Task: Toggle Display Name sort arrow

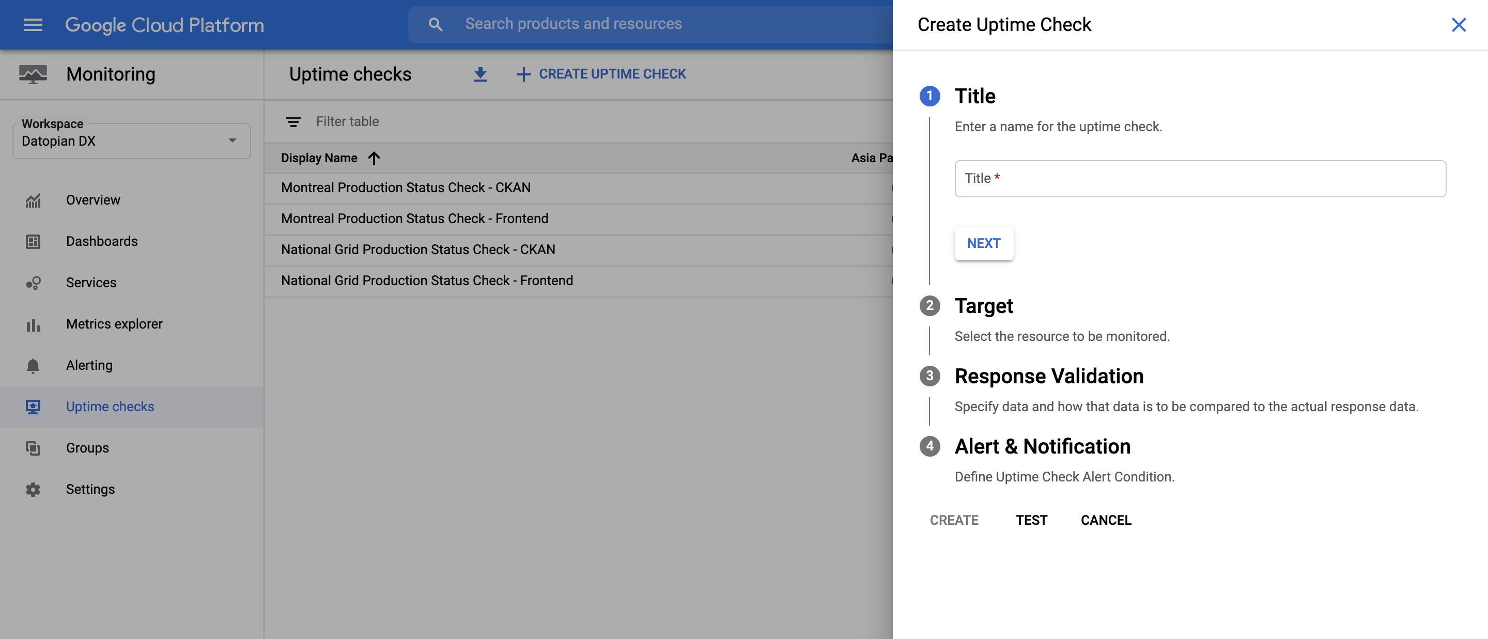Action: pyautogui.click(x=374, y=158)
